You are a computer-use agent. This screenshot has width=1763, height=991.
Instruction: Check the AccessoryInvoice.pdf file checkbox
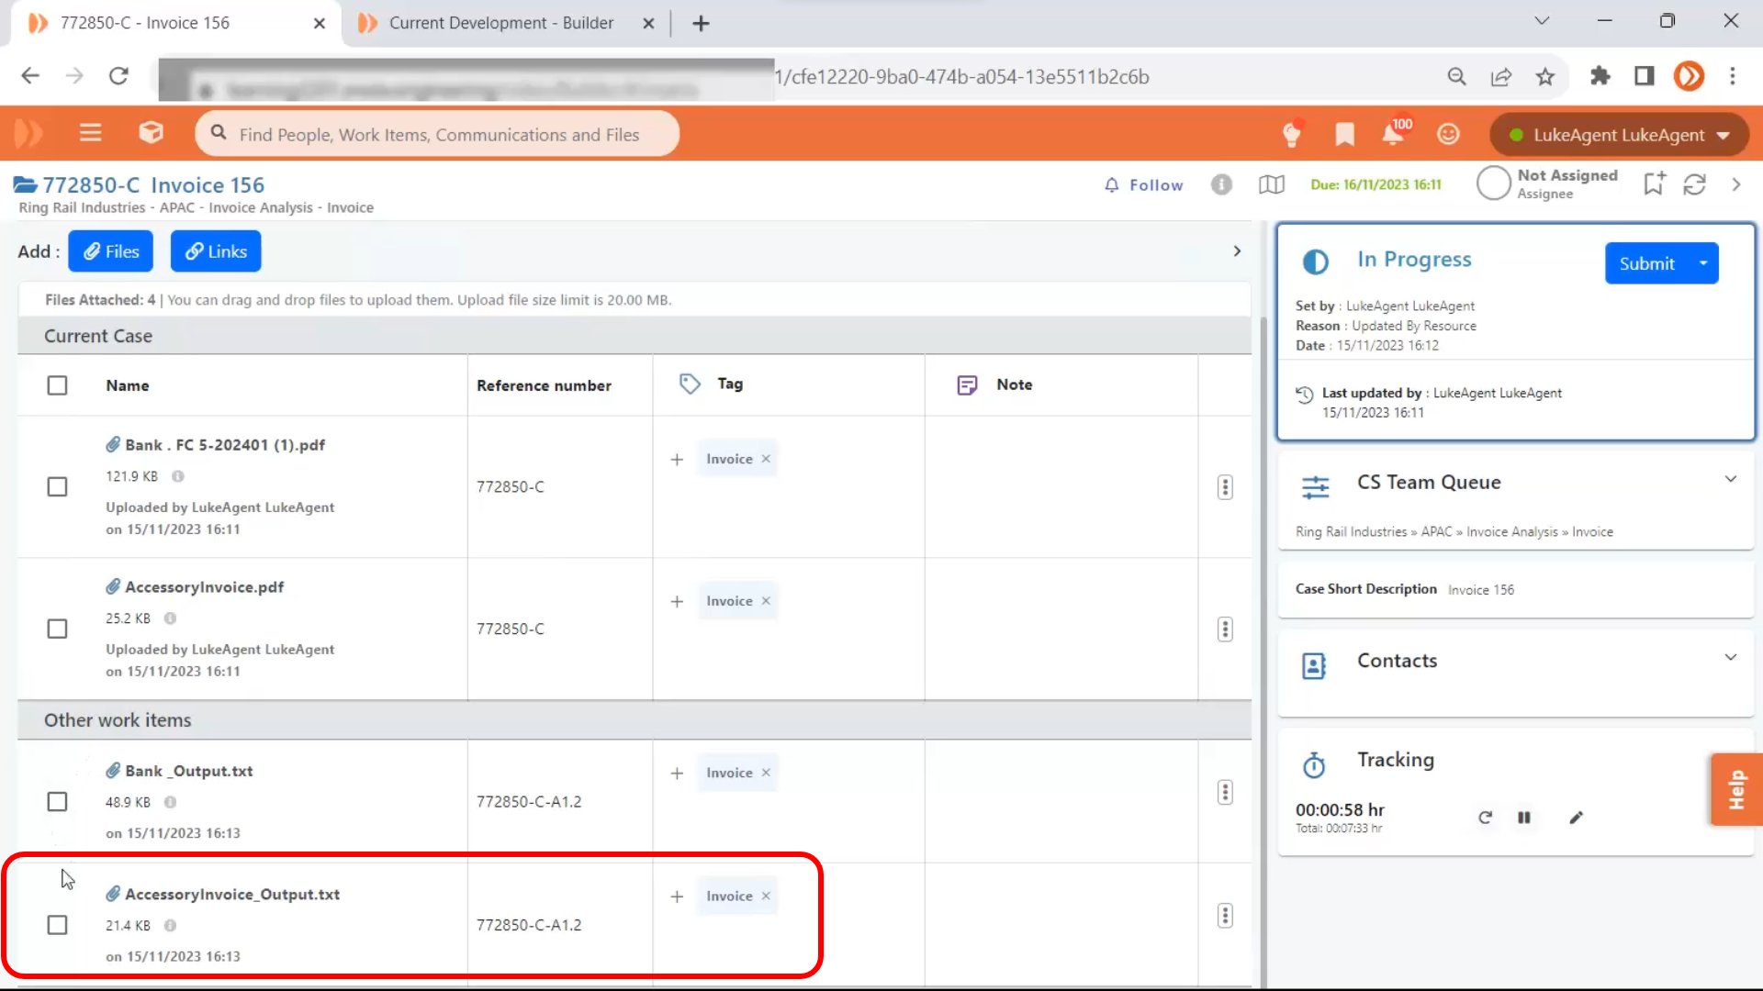(57, 629)
